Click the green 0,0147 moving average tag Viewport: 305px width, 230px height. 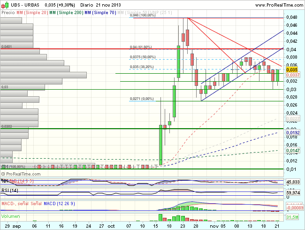coord(293,151)
